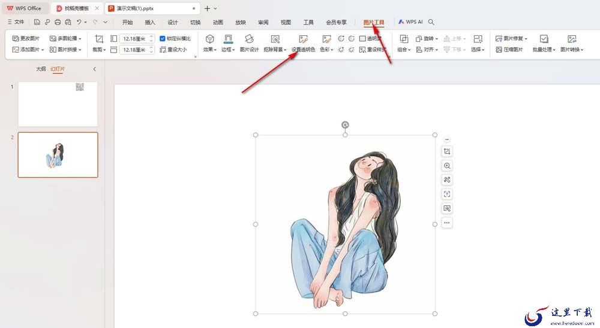Open the 图片转换 conversion menu
This screenshot has height=328, width=600.
pyautogui.click(x=572, y=44)
